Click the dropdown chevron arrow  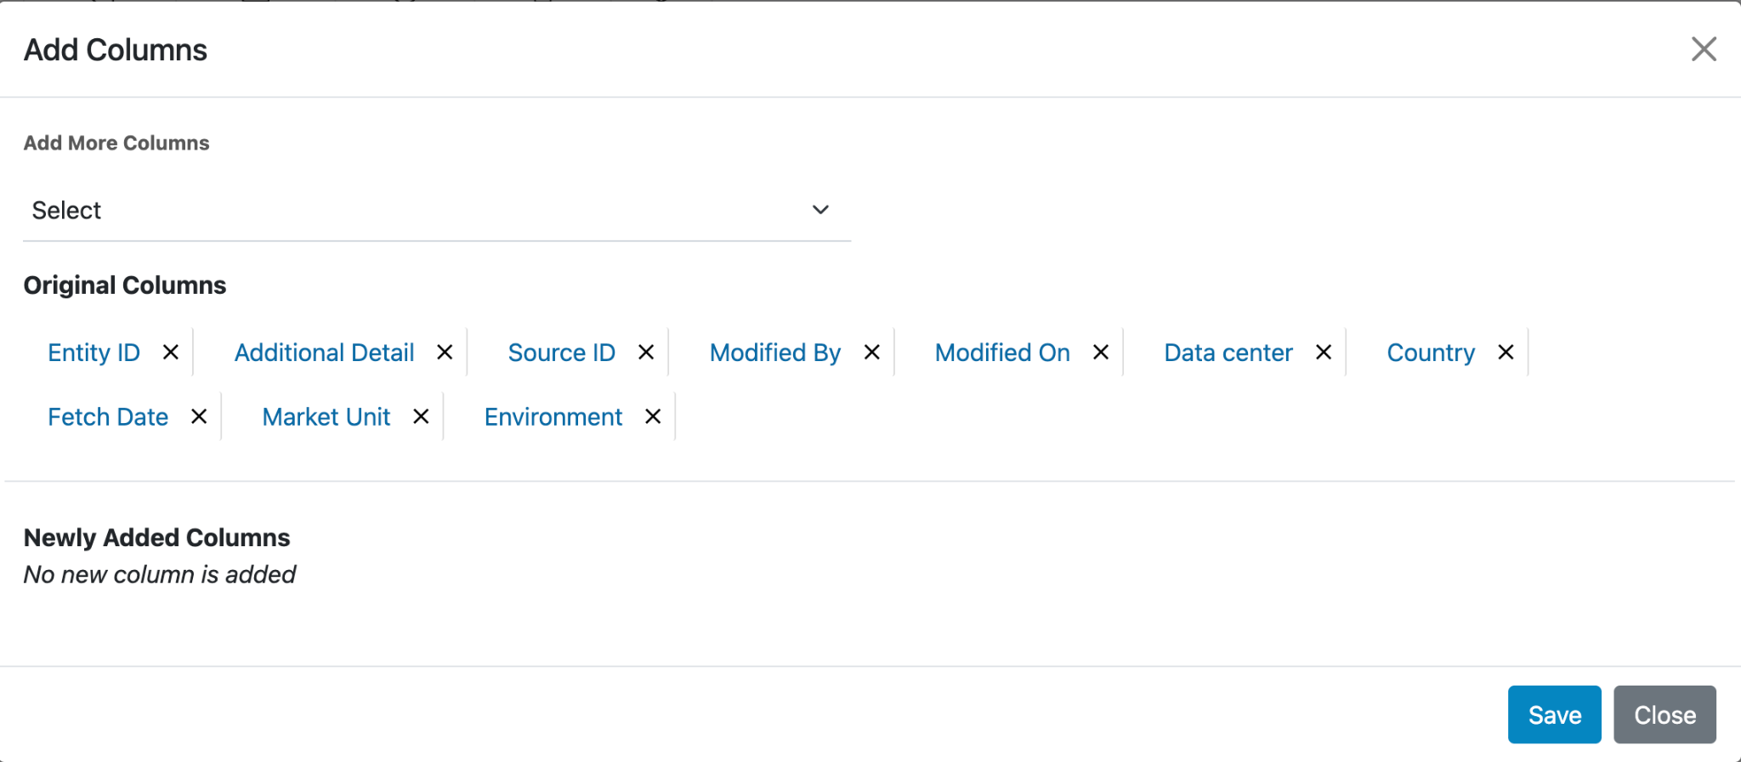[x=820, y=210]
